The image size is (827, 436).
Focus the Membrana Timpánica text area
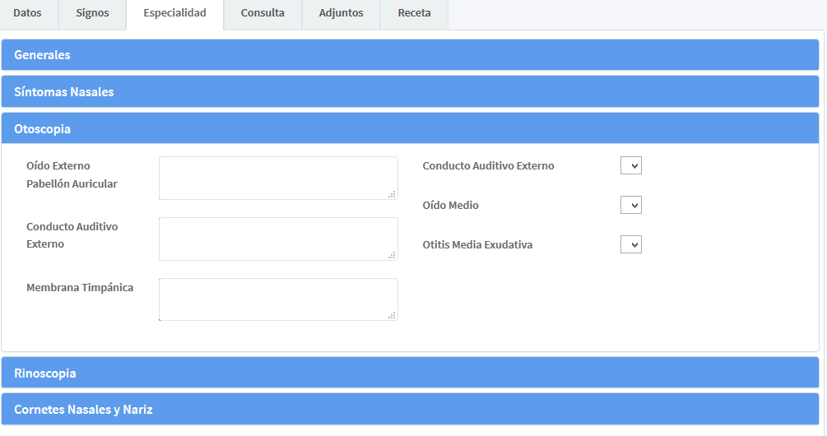pos(277,299)
